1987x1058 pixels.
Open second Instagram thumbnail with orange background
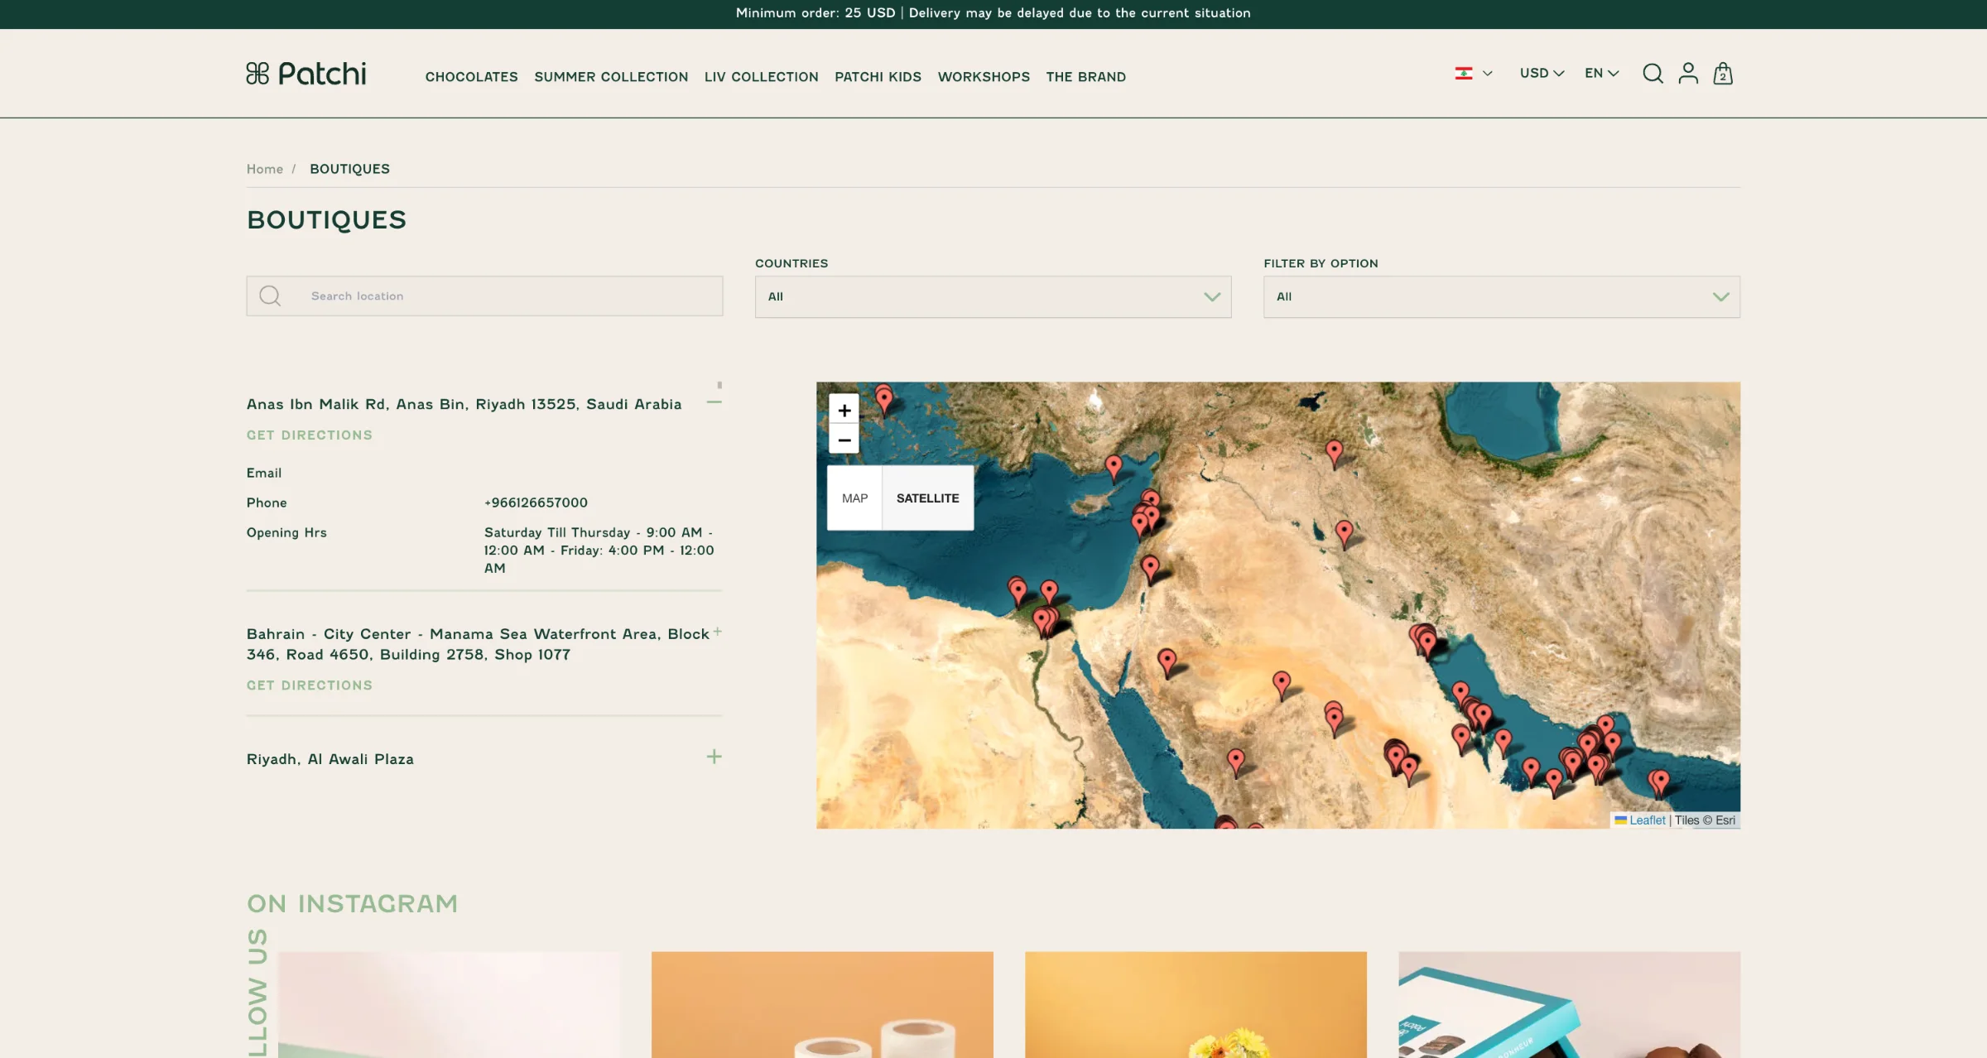pos(821,1004)
